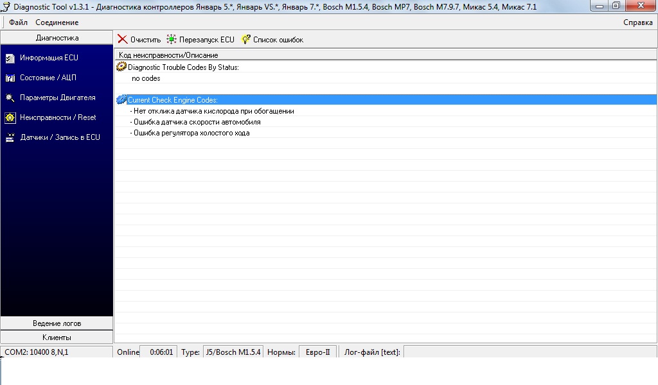Click the lightbulb error list icon

click(x=245, y=40)
